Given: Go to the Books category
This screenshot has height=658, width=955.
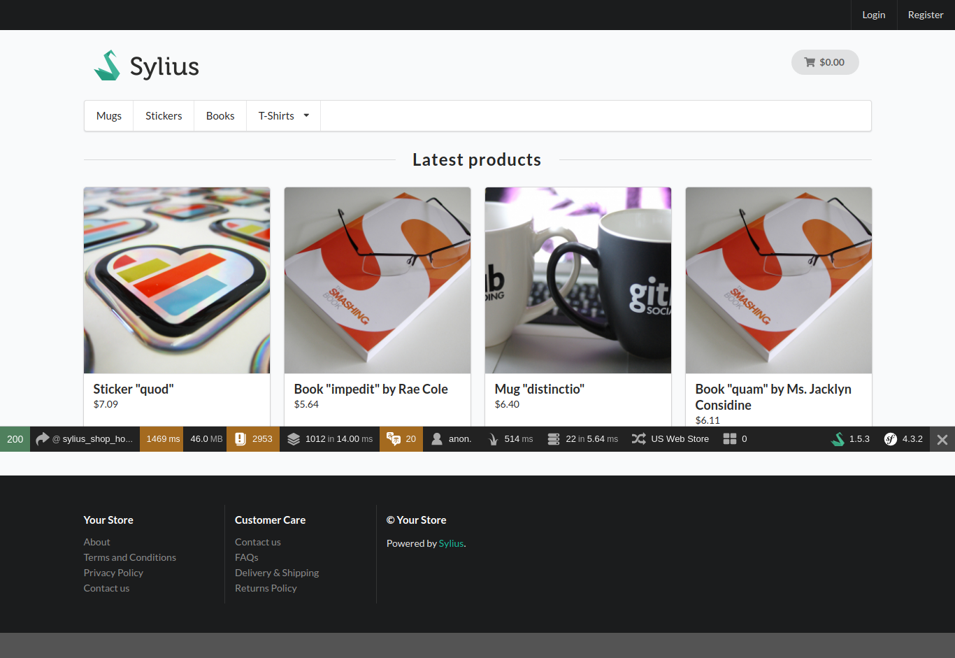Looking at the screenshot, I should tap(220, 116).
